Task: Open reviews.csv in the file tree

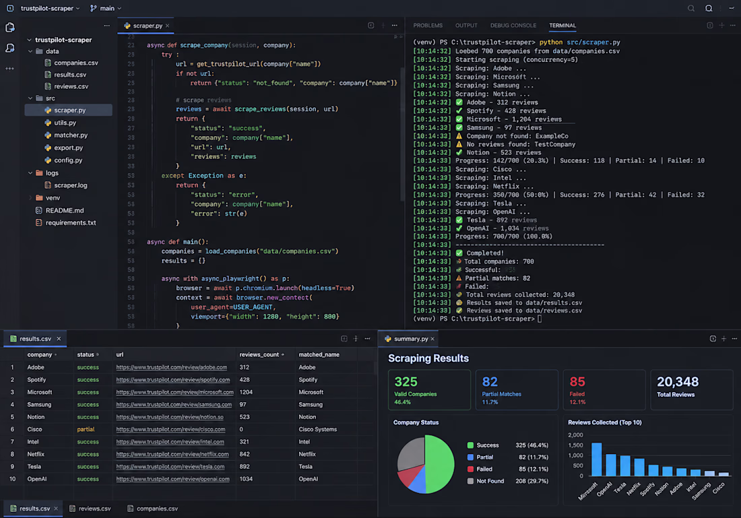Action: [67, 86]
